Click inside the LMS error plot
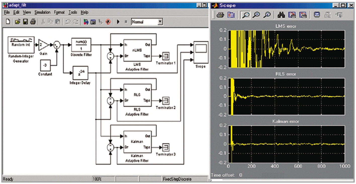The image size is (356, 184). [286, 49]
